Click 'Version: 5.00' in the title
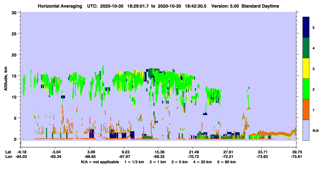329x169 pixels. click(x=225, y=6)
